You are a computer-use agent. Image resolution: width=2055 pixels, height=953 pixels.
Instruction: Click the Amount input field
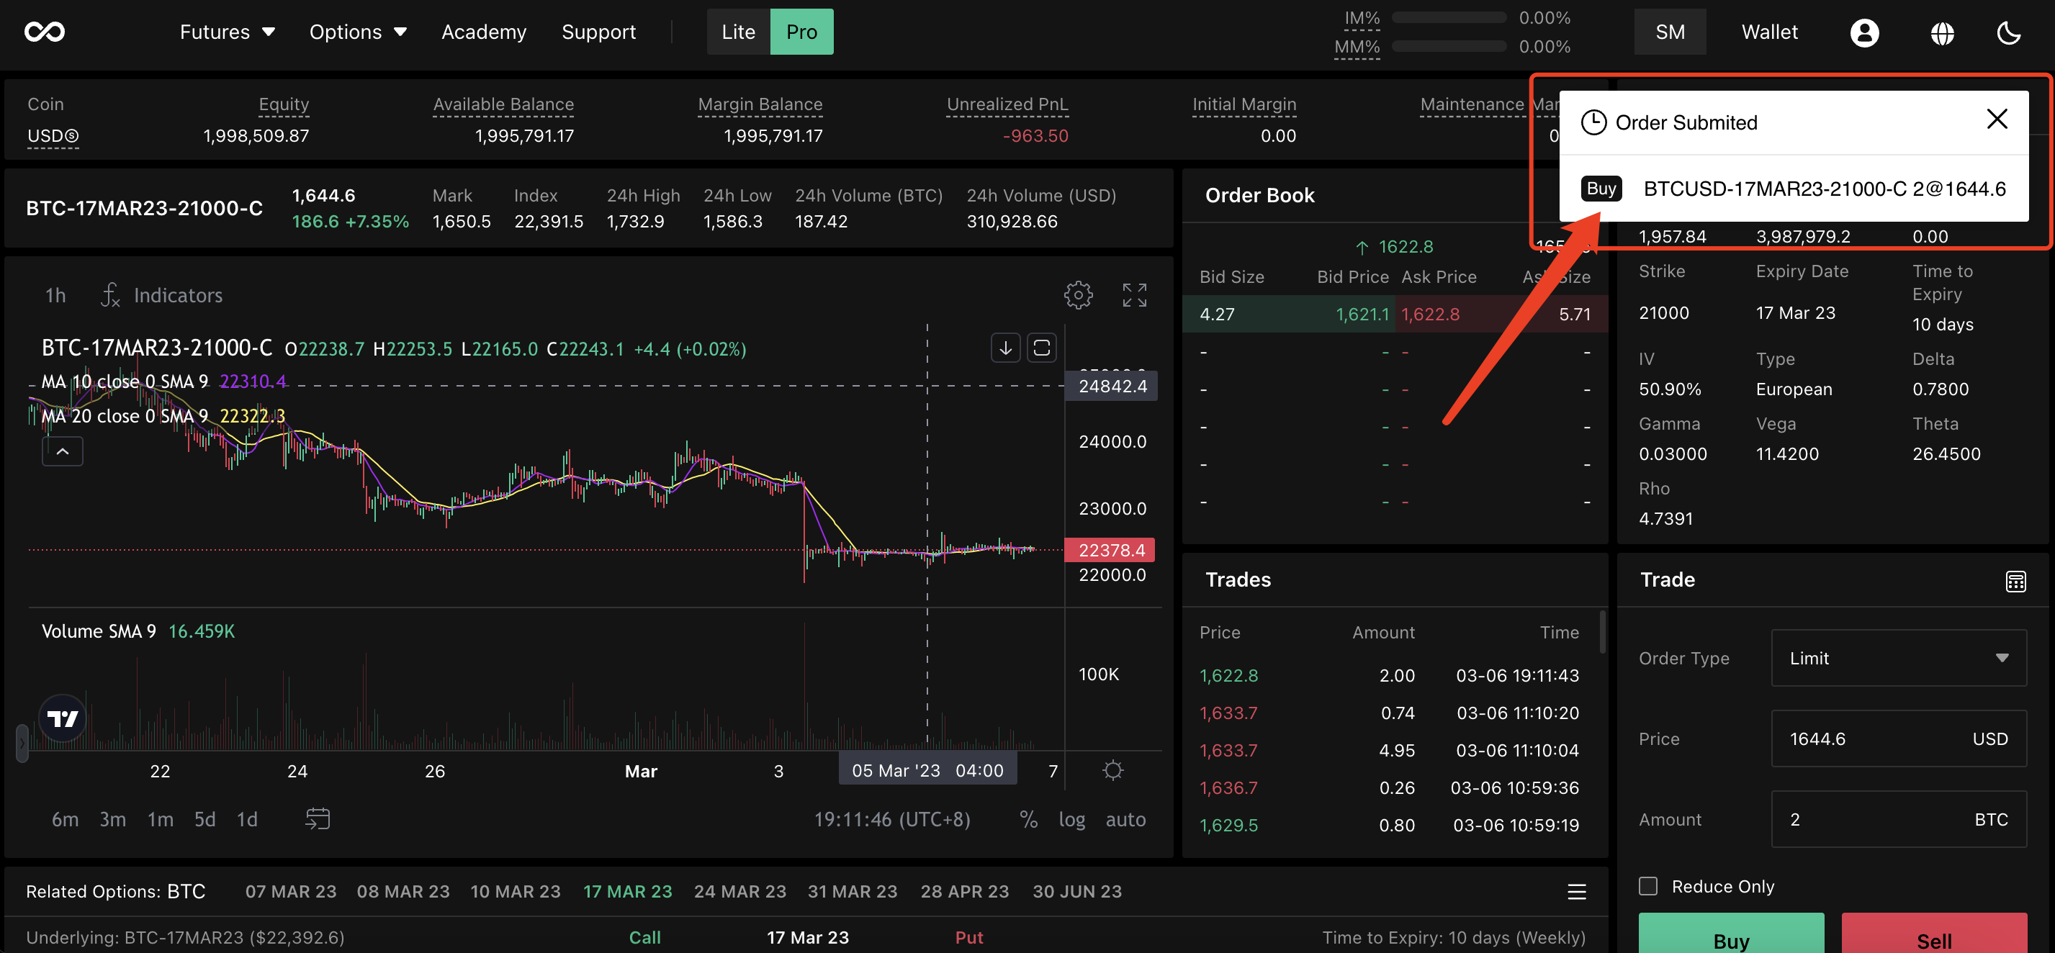click(1899, 819)
